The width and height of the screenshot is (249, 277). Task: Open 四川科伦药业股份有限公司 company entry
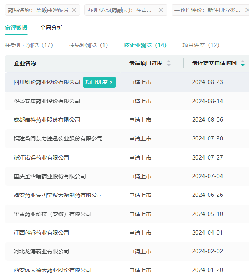[47, 82]
